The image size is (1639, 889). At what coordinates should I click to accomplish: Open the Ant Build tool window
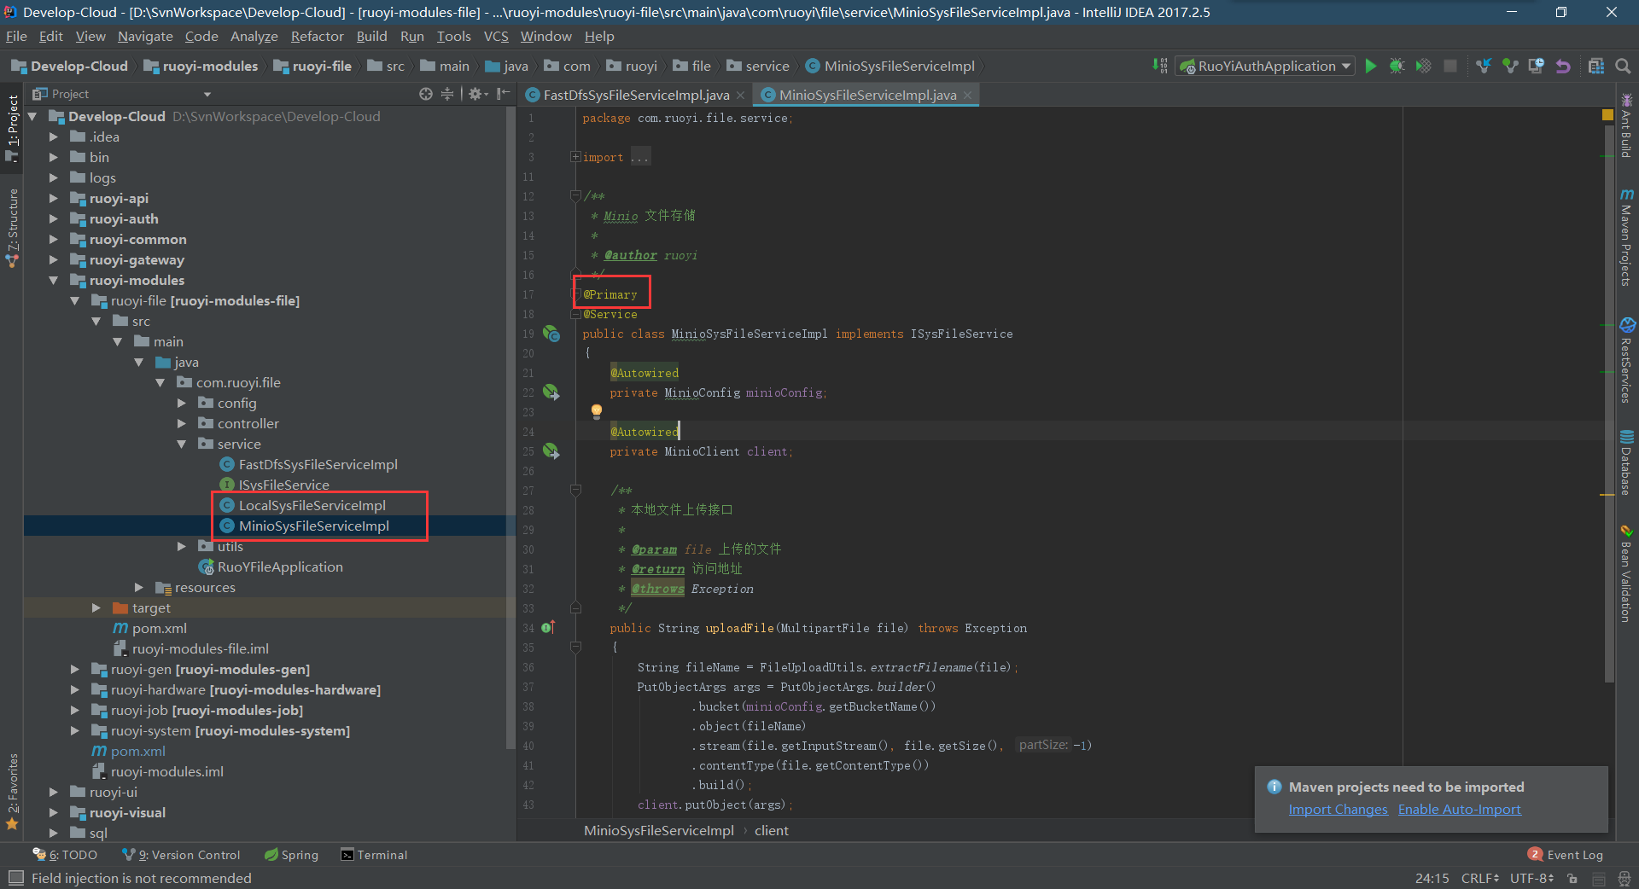coord(1627,125)
